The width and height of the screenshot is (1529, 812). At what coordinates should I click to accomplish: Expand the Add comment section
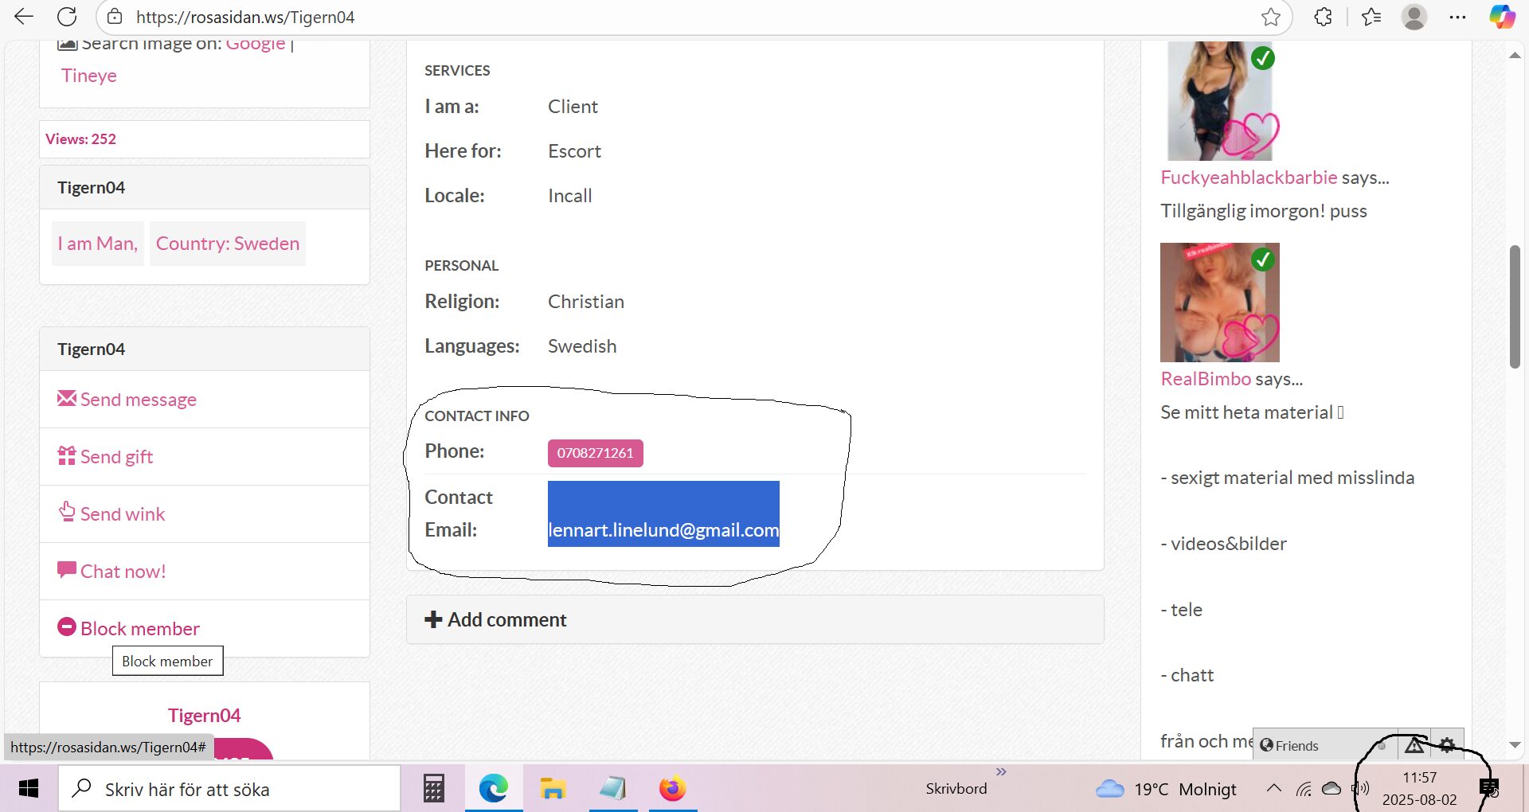point(495,619)
